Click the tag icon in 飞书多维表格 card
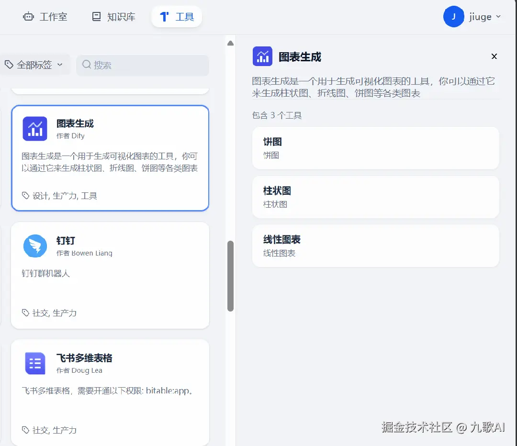The height and width of the screenshot is (446, 517). (25, 430)
